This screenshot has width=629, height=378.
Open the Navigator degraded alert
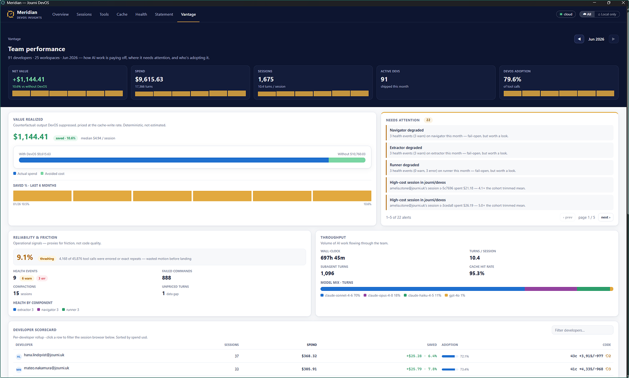click(500, 133)
